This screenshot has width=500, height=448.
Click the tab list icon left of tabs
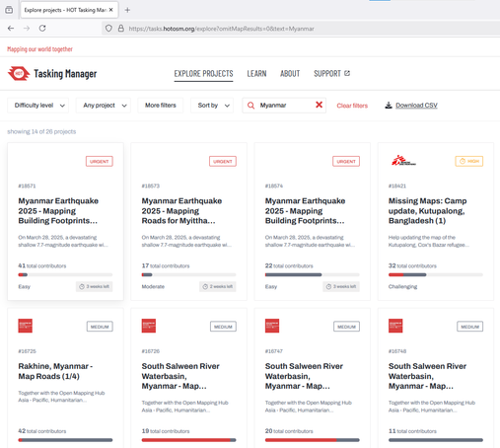[9, 10]
